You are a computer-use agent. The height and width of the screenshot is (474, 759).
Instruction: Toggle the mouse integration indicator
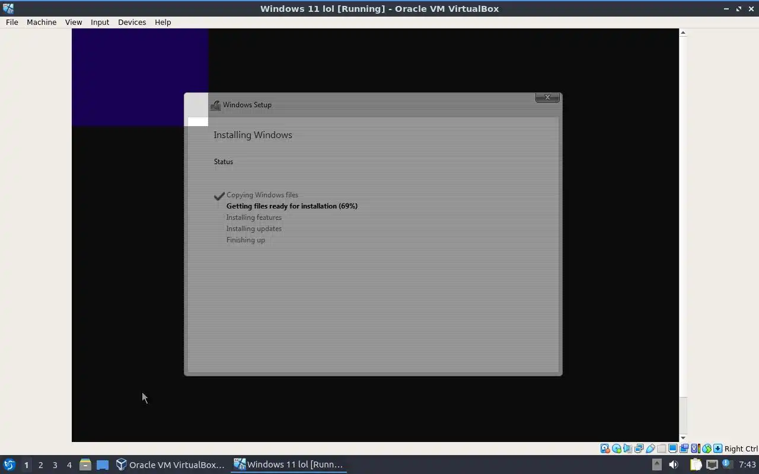click(x=707, y=449)
